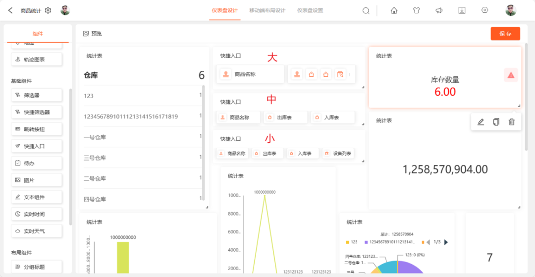Select the 123456789101112131415161718​19 row
Screen dimensions: 535x277
point(143,116)
